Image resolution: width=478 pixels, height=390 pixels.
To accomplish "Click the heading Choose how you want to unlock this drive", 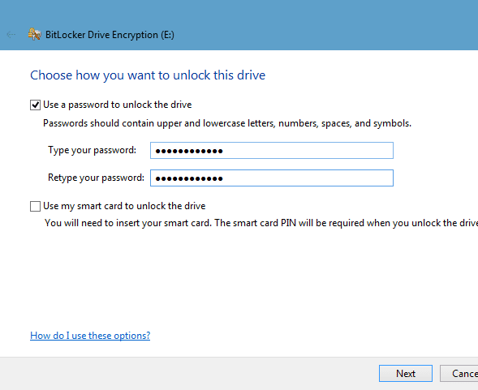I will pyautogui.click(x=148, y=75).
